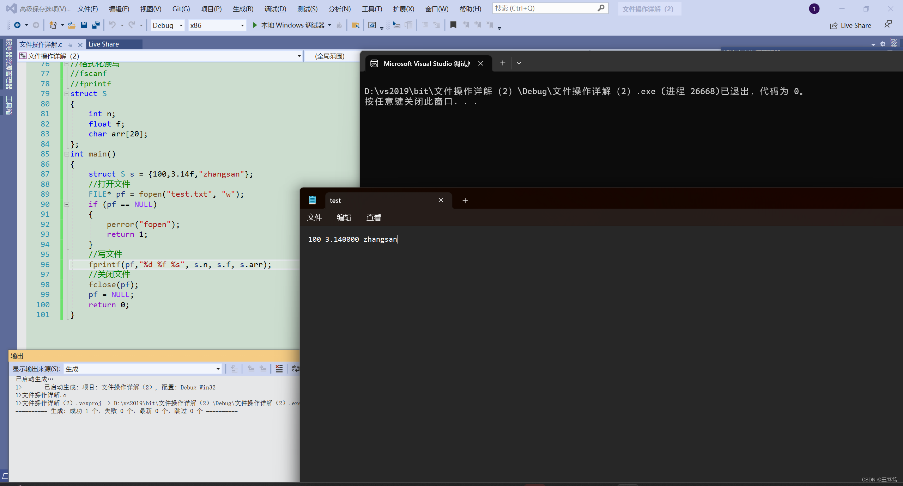Image resolution: width=903 pixels, height=486 pixels.
Task: Close the 文件操作详解.c editor tab
Action: pyautogui.click(x=80, y=45)
